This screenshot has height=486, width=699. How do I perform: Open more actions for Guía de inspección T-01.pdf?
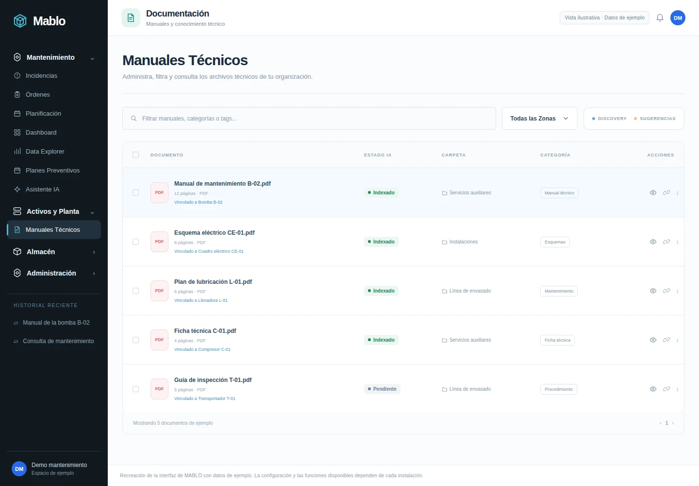point(677,389)
